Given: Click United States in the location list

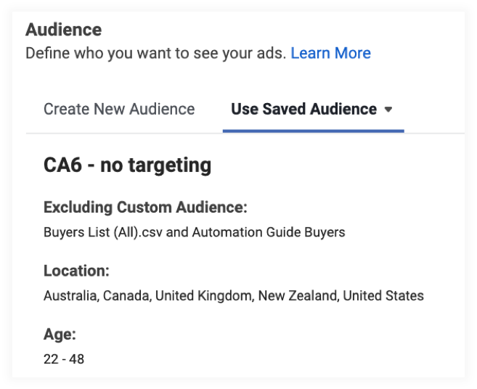Looking at the screenshot, I should [x=383, y=295].
